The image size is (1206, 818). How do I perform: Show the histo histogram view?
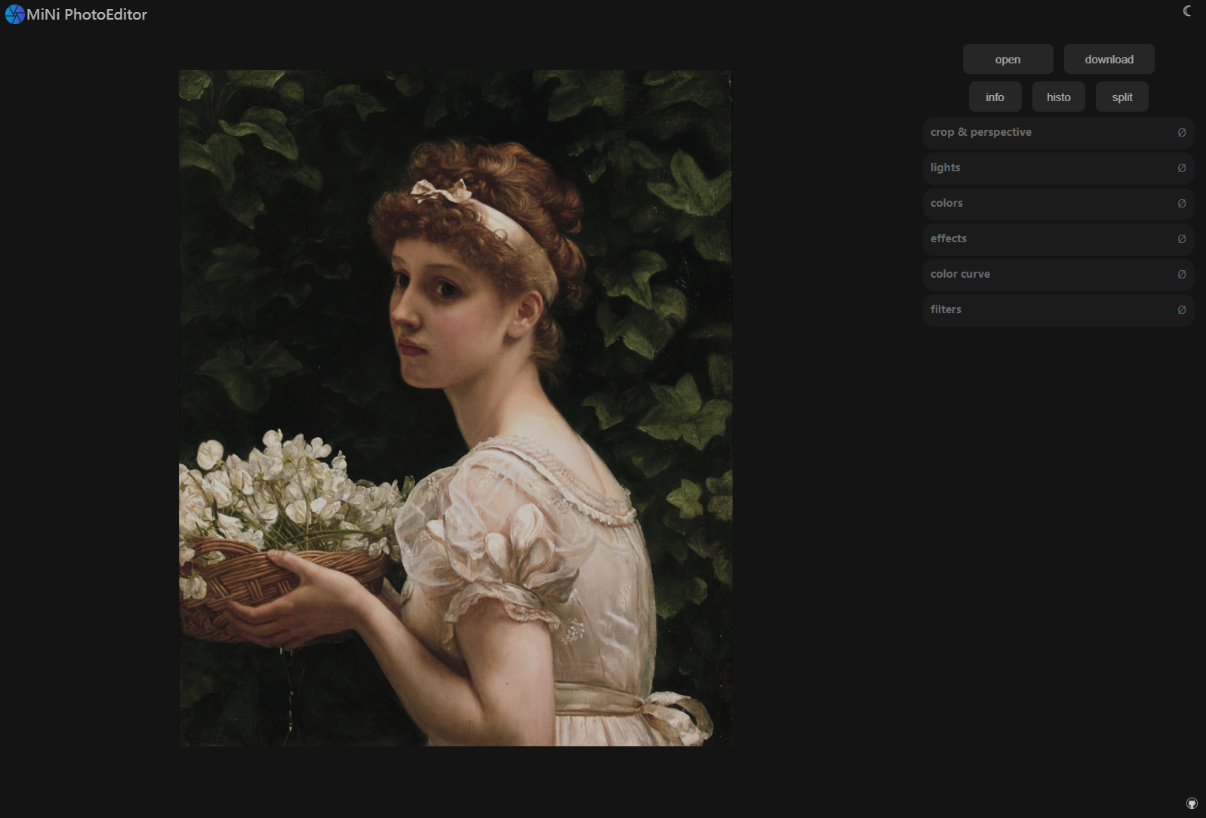(1058, 97)
